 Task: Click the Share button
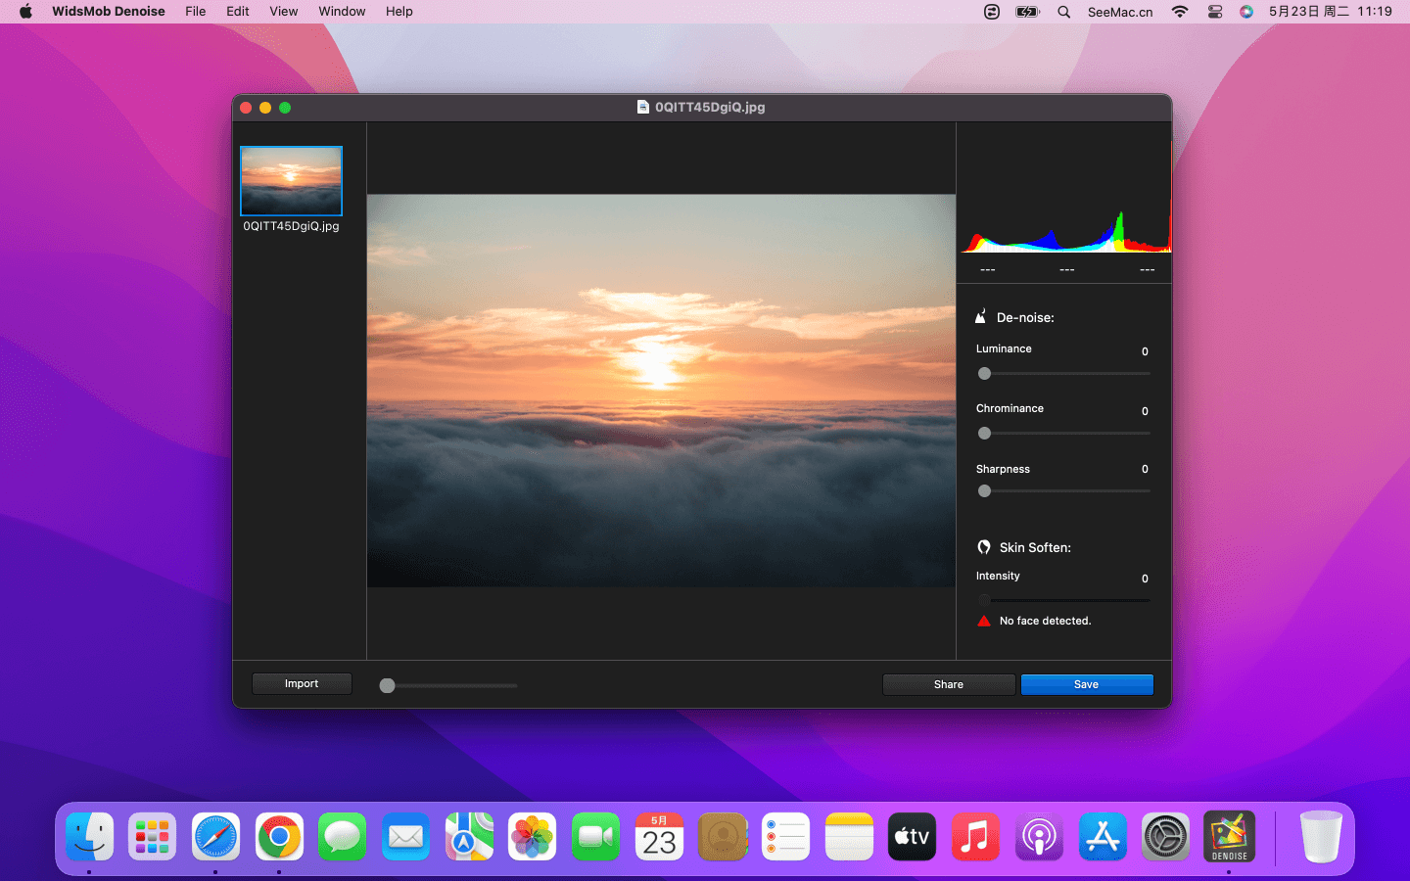(949, 684)
